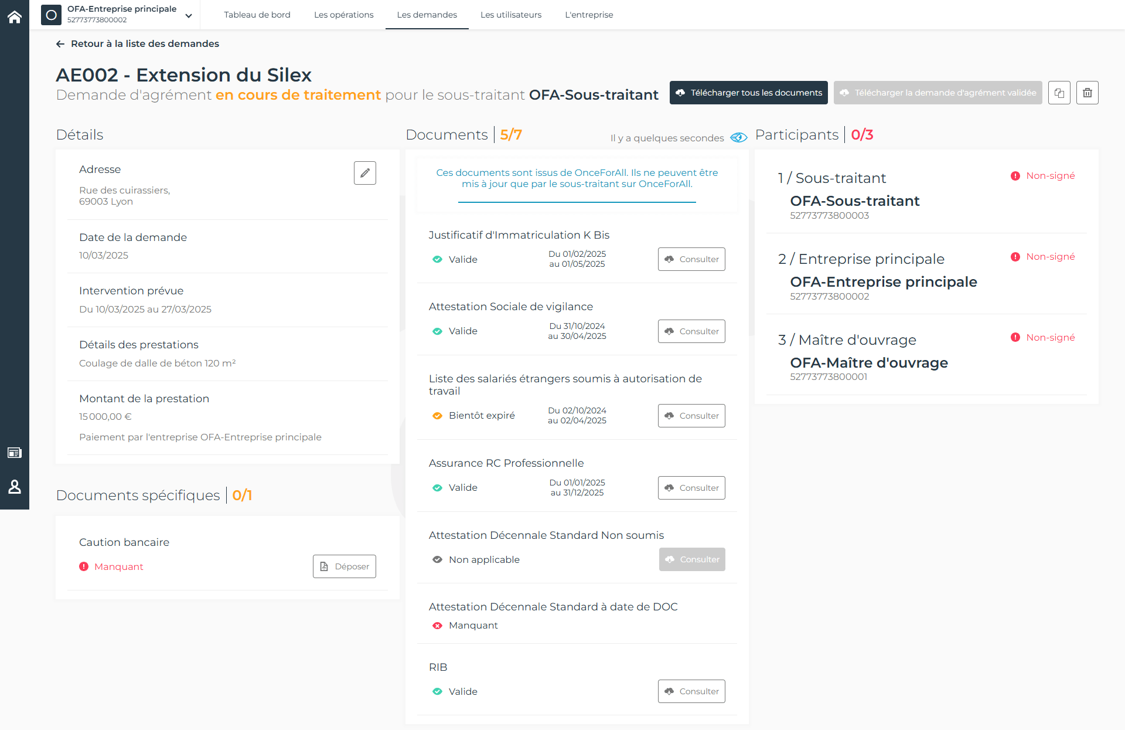Open the L'entreprise menu item
This screenshot has width=1125, height=730.
pyautogui.click(x=588, y=15)
